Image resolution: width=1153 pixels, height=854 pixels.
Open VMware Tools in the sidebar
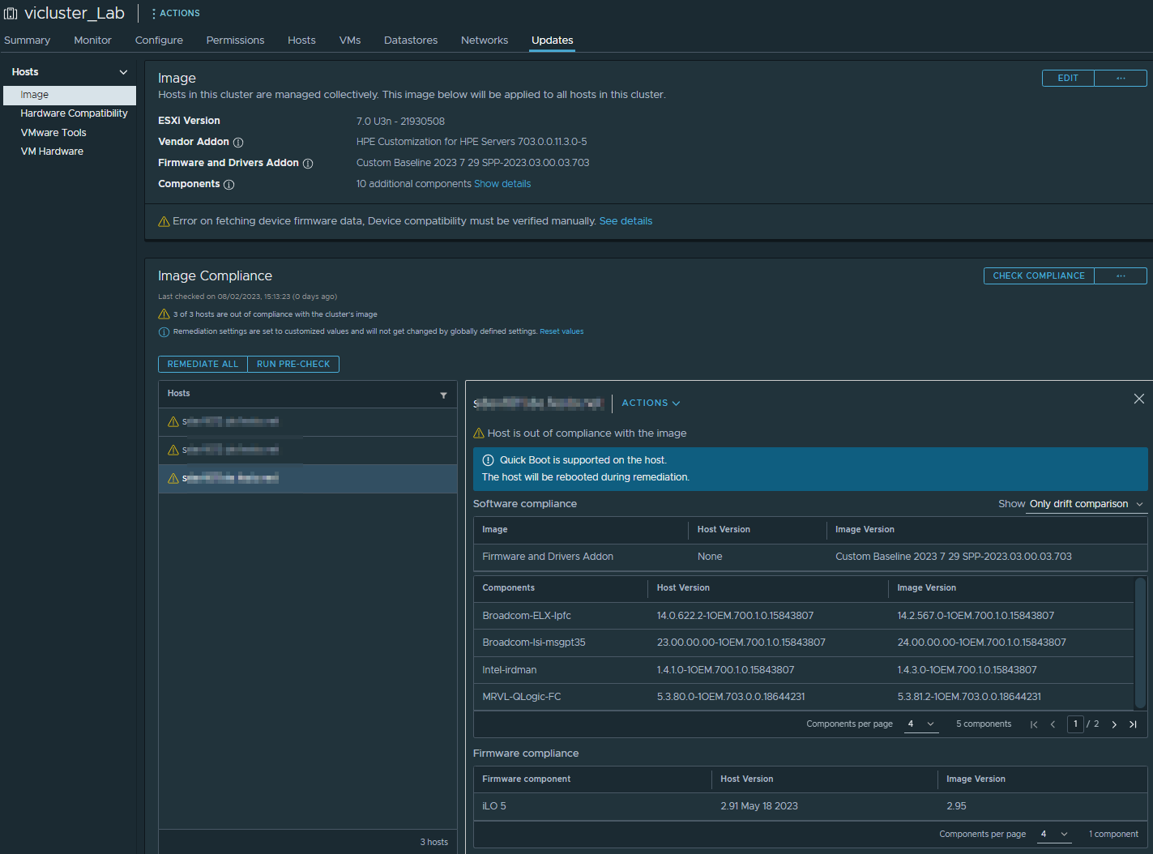[x=53, y=133]
